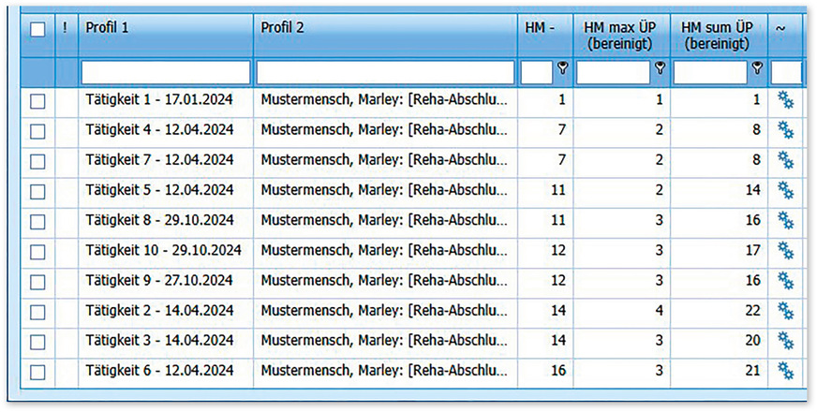Open gear actions for Tätigkeit 3 row
The width and height of the screenshot is (817, 412).
pos(785,341)
